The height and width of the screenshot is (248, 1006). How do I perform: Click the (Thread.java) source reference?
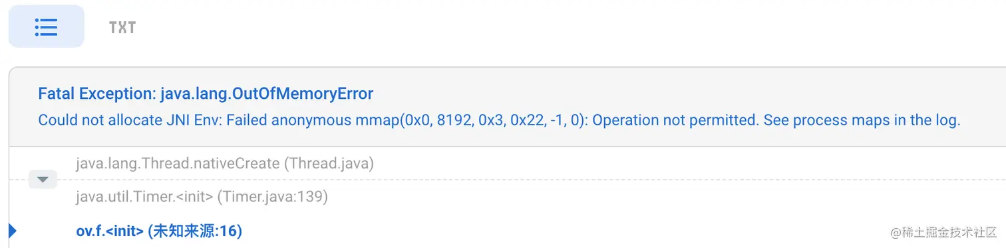tap(329, 163)
